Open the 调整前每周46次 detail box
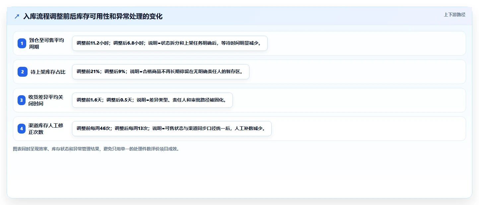Image resolution: width=479 pixels, height=205 pixels. pos(172,129)
